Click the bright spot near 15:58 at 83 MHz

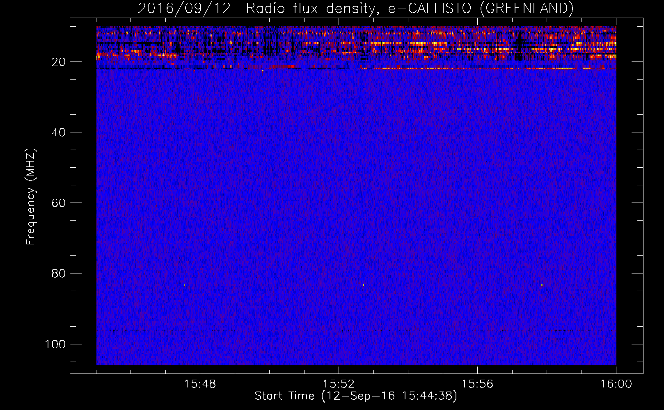coord(542,285)
